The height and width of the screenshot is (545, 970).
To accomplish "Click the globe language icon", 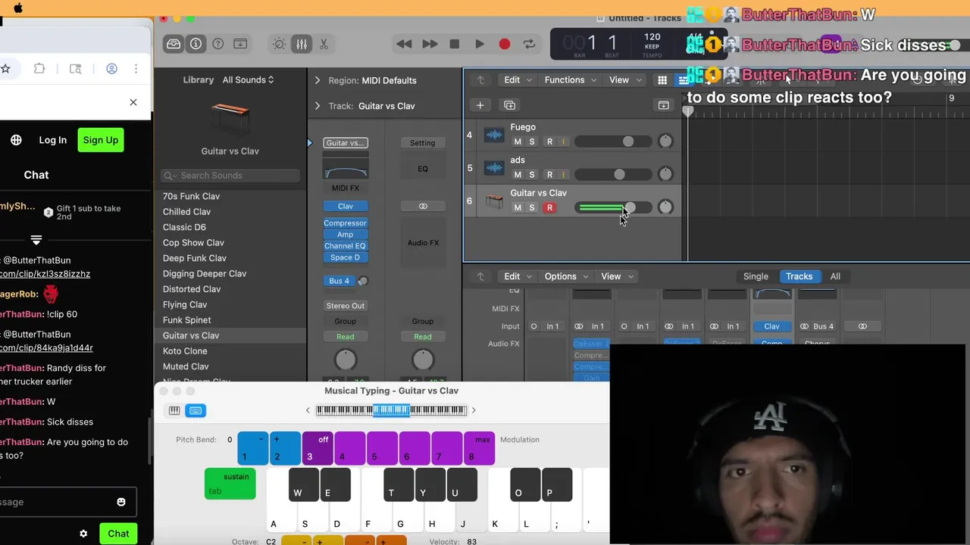I will [16, 140].
